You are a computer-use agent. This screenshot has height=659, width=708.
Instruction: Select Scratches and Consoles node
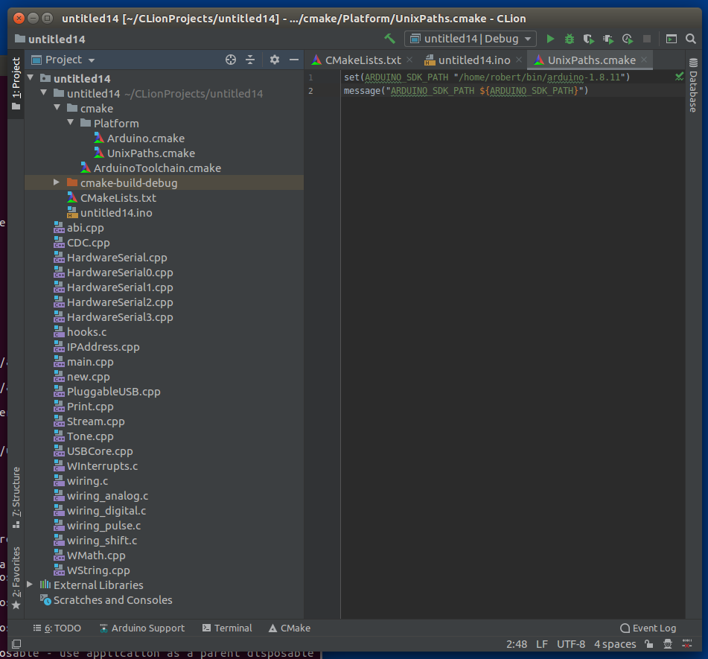click(113, 600)
